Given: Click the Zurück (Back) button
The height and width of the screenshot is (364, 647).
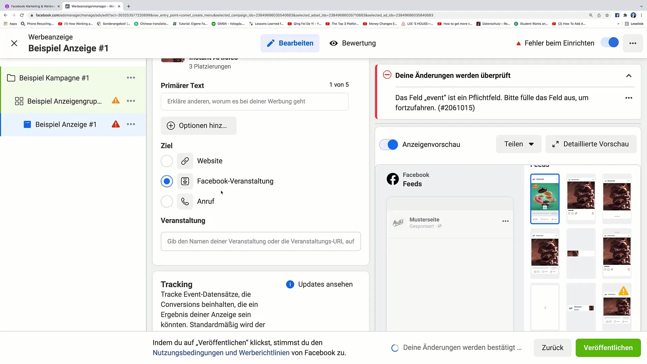Looking at the screenshot, I should point(552,347).
